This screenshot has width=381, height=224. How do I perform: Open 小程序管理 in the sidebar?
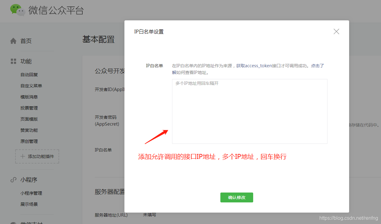pyautogui.click(x=31, y=193)
